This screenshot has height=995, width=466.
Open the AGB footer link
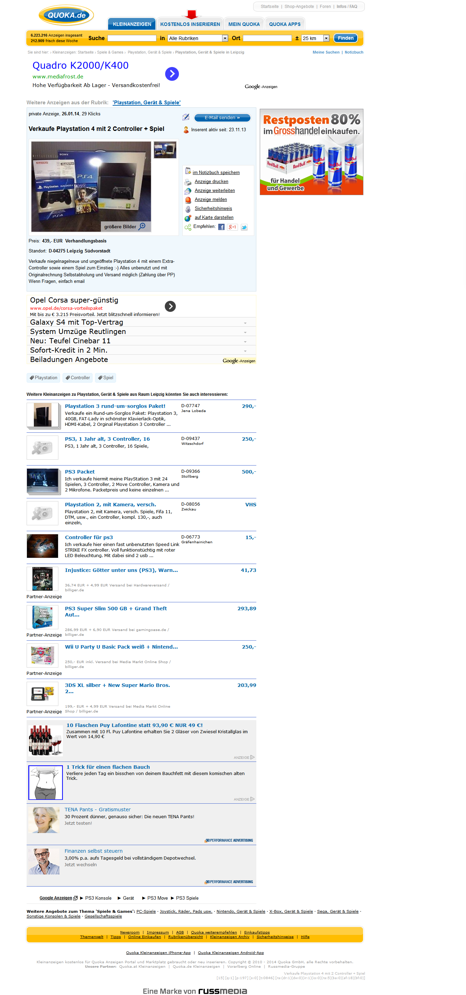180,932
